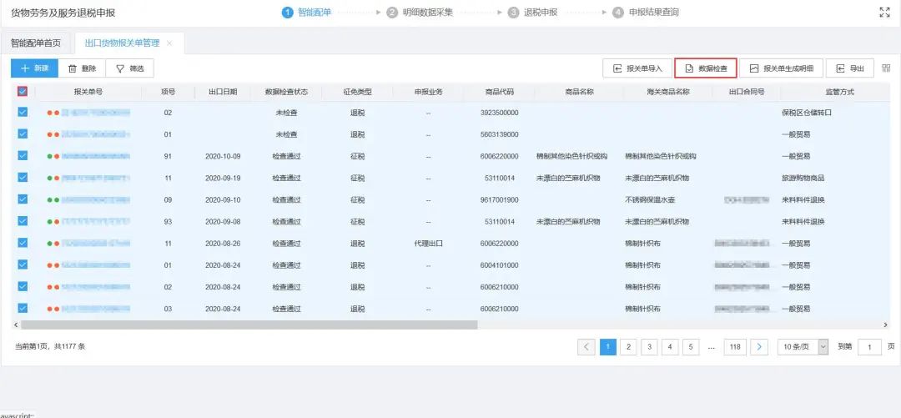Image resolution: width=901 pixels, height=418 pixels.
Task: Open column settings icon beside 导出
Action: click(x=886, y=68)
